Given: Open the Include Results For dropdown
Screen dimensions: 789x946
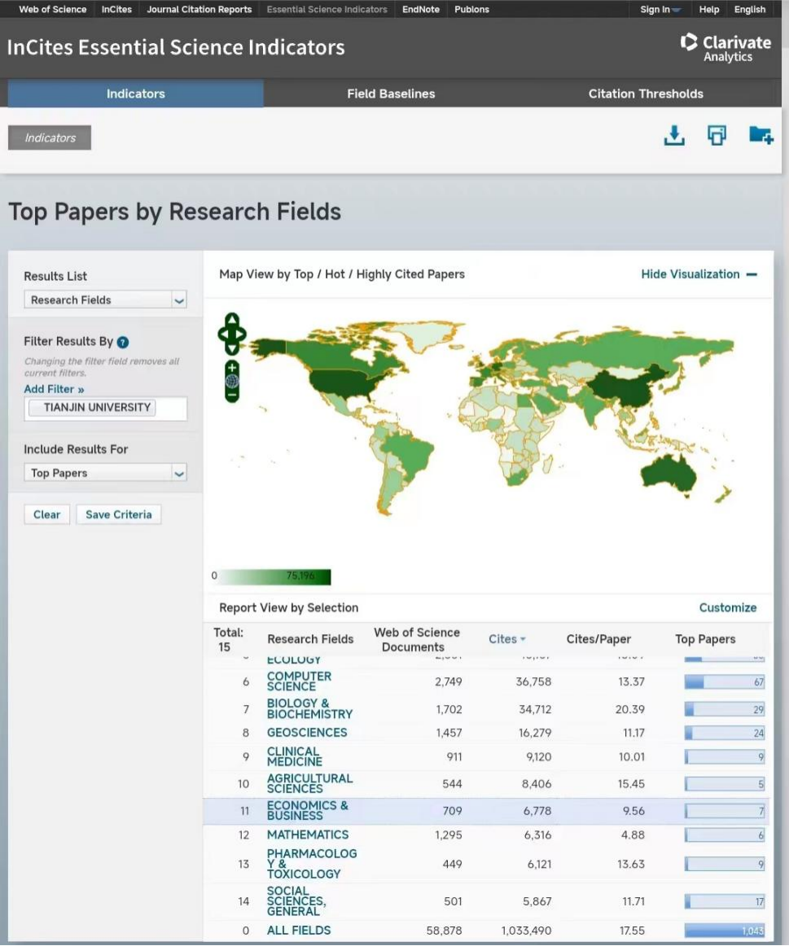Looking at the screenshot, I should 105,473.
